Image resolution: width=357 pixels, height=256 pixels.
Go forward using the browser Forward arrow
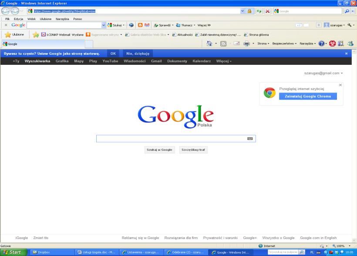coord(15,11)
